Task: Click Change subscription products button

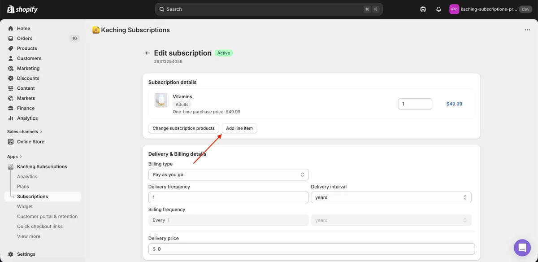Action: (x=184, y=128)
